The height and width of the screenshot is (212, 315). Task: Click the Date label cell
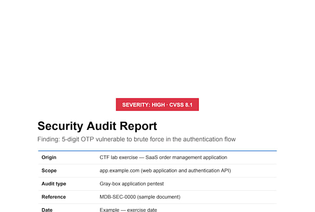click(47, 210)
